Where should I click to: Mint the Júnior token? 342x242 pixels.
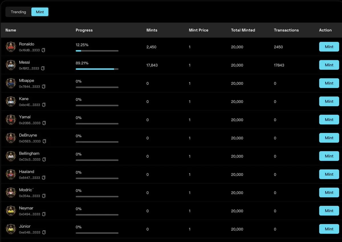pyautogui.click(x=329, y=229)
